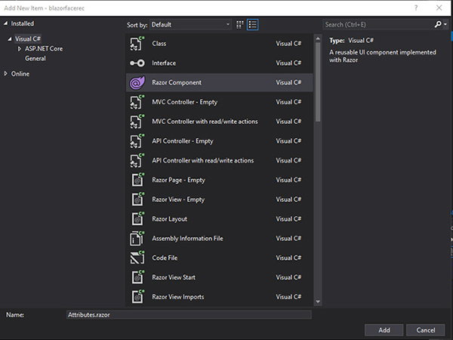Select the 'Razor Component' template name
The image size is (453, 340).
177,82
